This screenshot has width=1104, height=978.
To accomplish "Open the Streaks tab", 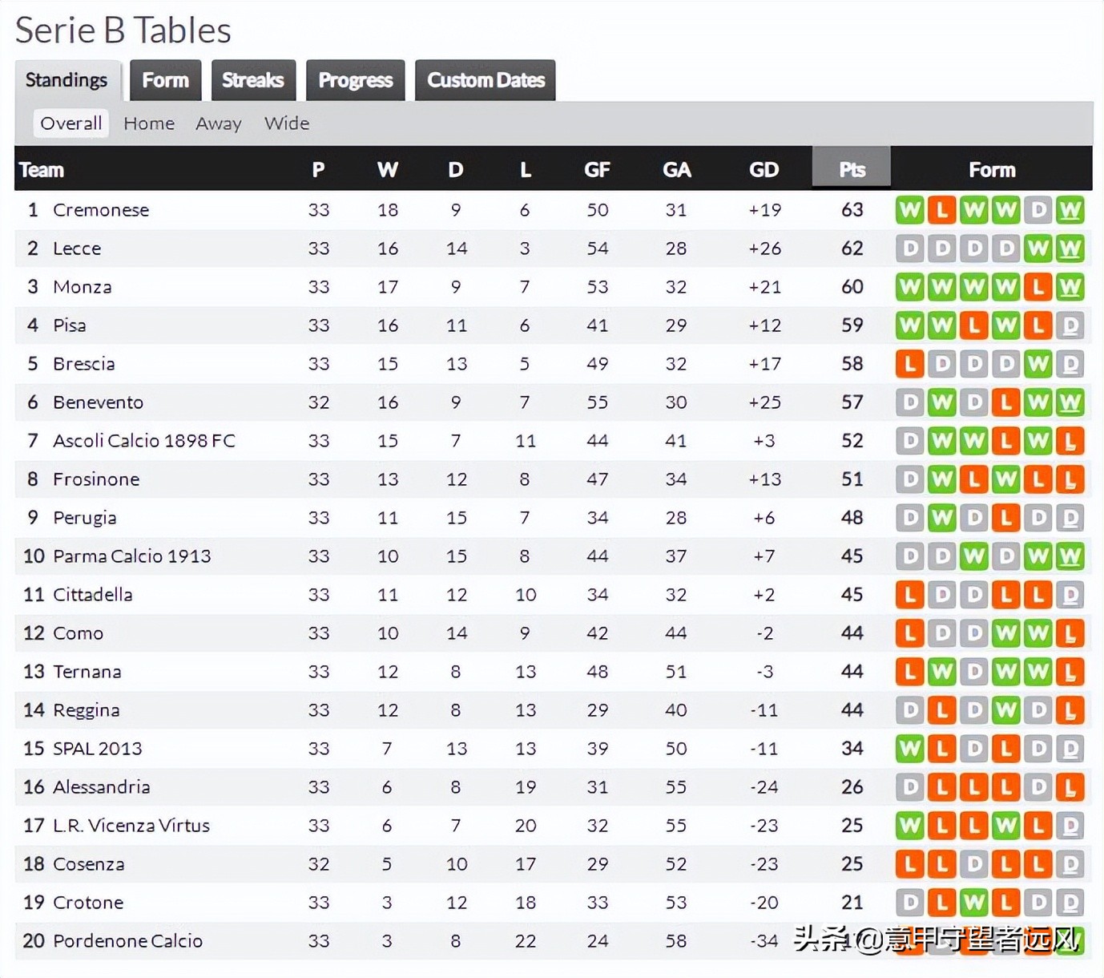I will click(x=253, y=80).
